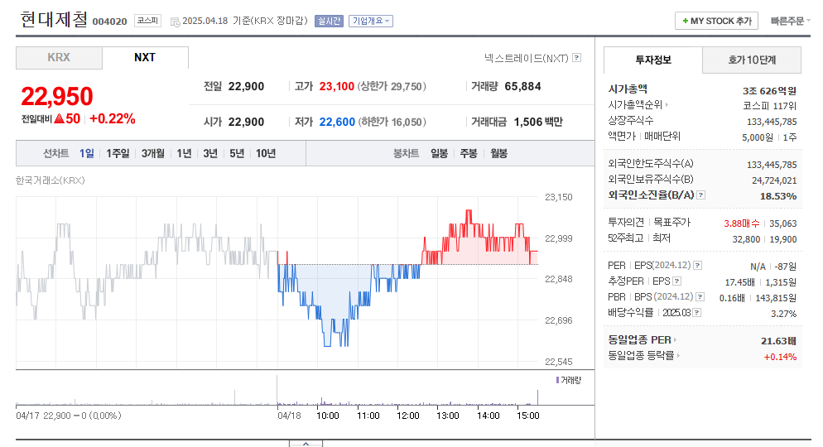This screenshot has height=447, width=823.
Task: Click the 상장주식수 value 133,445,785
Action: point(772,122)
